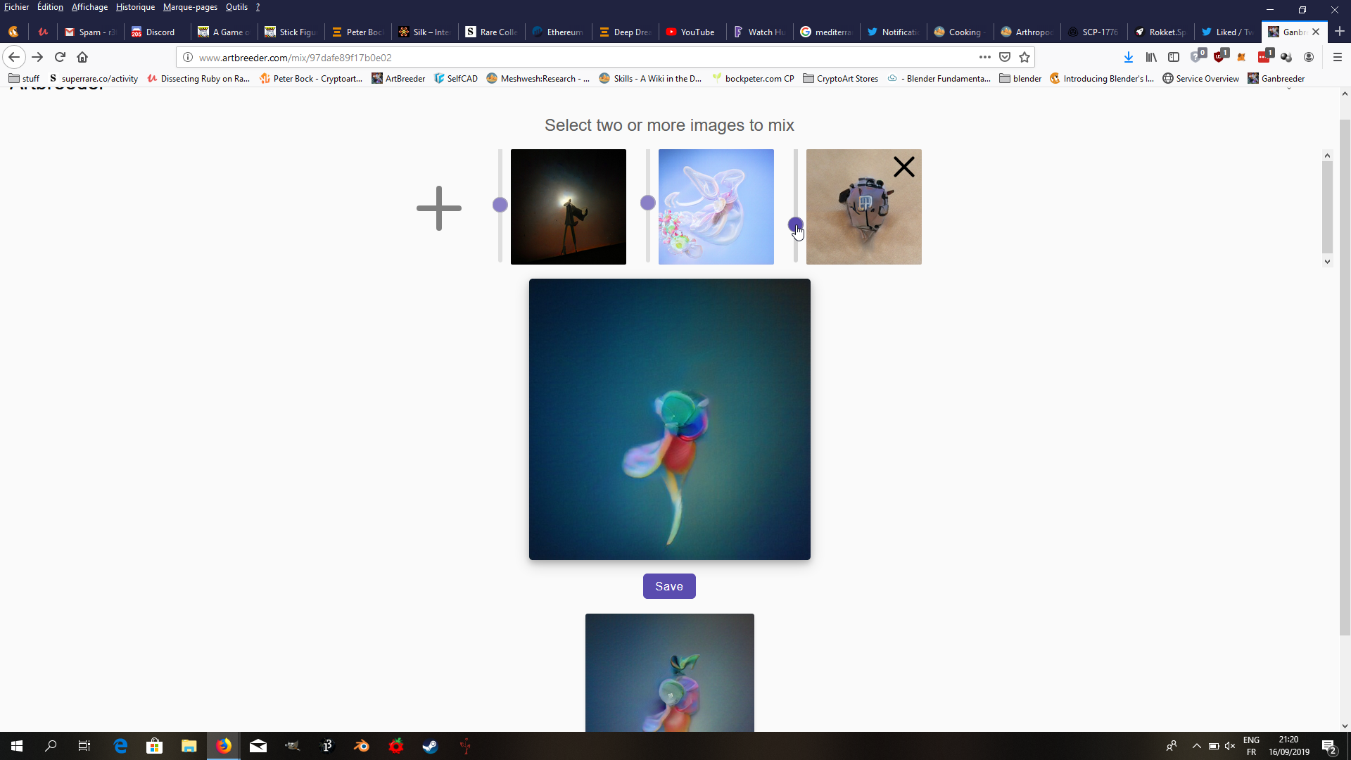The image size is (1351, 760).
Task: Open Blender from the taskbar
Action: point(362,746)
